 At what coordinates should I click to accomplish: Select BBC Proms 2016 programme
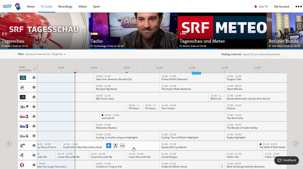click(151, 97)
